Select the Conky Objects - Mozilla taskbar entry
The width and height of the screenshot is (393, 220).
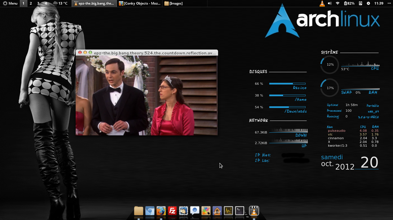coord(140,3)
